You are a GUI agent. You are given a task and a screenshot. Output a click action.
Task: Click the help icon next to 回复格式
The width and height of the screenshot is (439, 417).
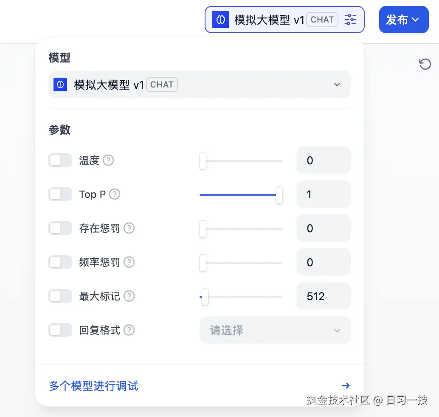coord(129,330)
